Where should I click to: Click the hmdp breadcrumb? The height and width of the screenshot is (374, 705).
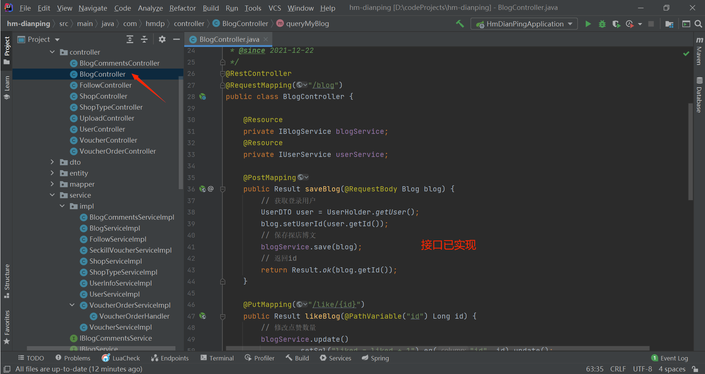pos(155,23)
